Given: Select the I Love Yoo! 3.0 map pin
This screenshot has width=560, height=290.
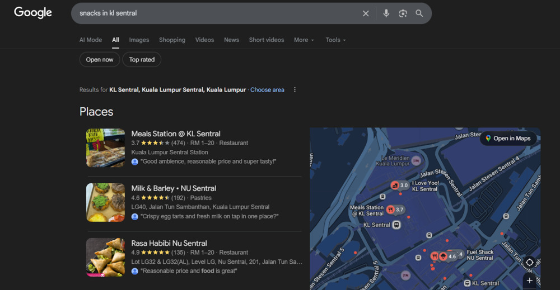Looking at the screenshot, I should 400,186.
